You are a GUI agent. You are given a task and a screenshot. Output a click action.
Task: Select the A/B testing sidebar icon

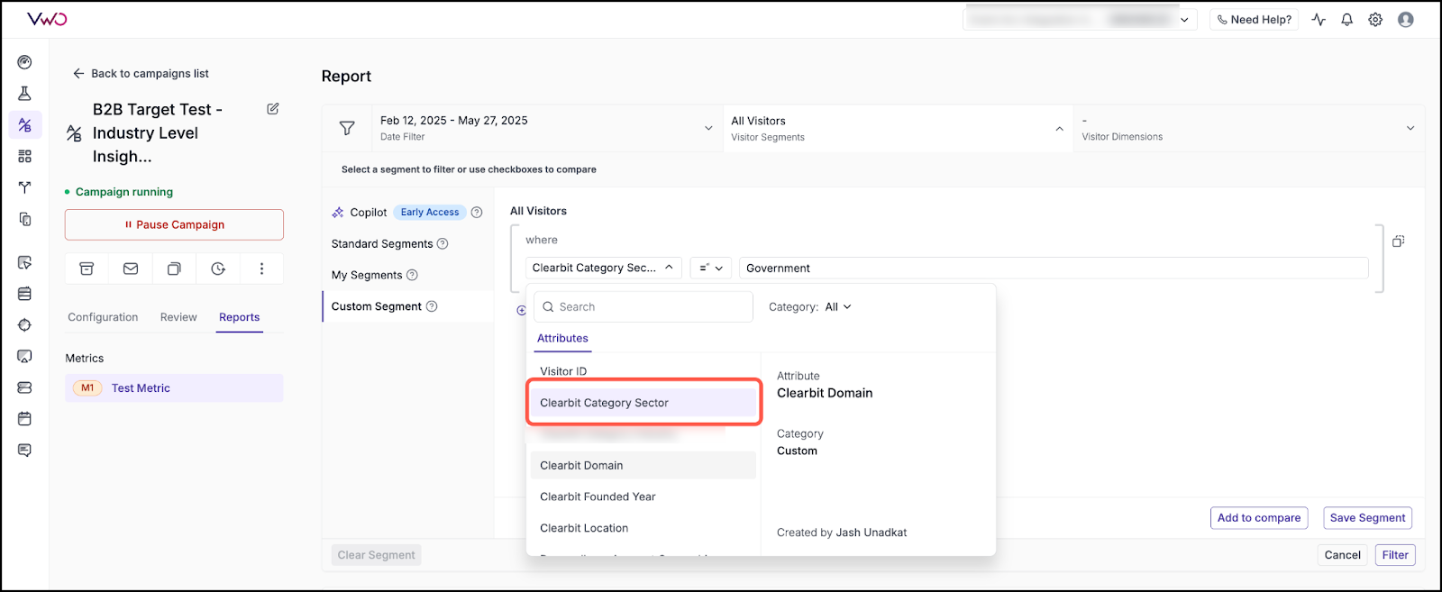click(x=24, y=124)
